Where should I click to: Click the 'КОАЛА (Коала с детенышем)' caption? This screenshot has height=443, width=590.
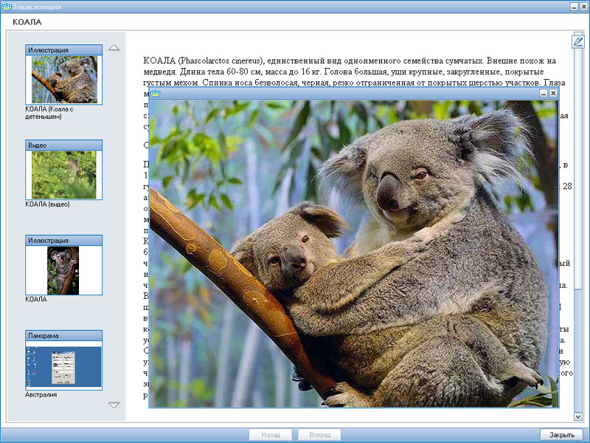pyautogui.click(x=49, y=113)
